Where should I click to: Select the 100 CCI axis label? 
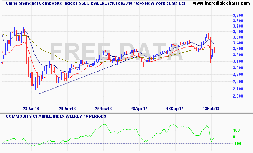click(x=237, y=130)
